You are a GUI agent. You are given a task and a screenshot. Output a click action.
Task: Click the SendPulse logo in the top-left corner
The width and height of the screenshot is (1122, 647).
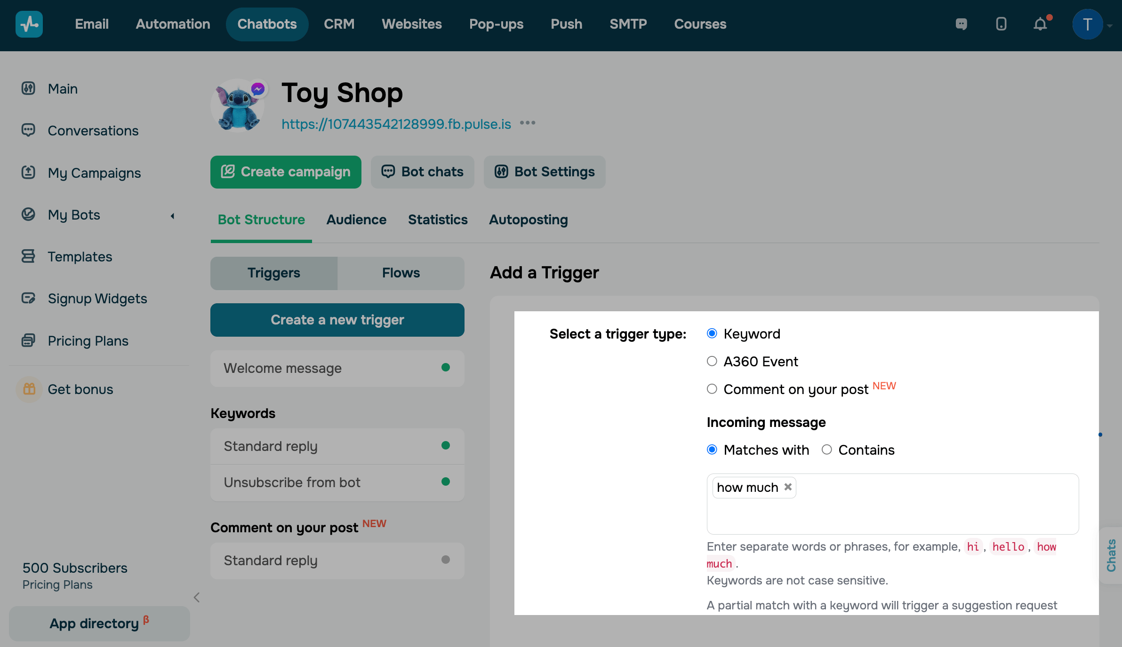pos(29,24)
